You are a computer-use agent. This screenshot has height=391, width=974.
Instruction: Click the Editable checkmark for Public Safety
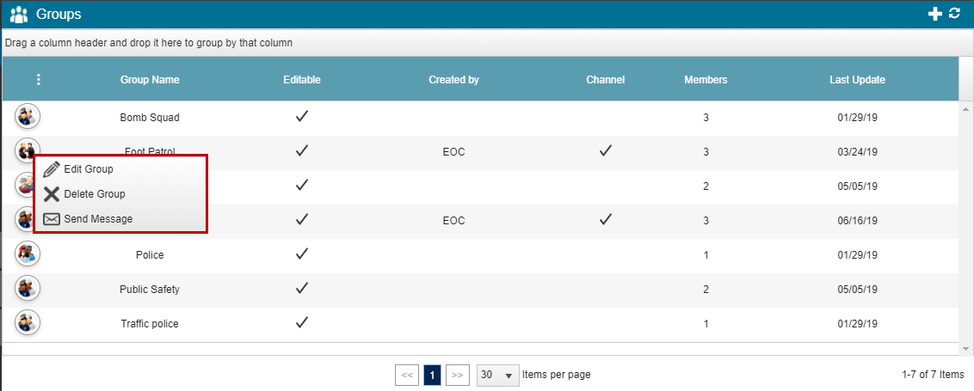coord(302,288)
